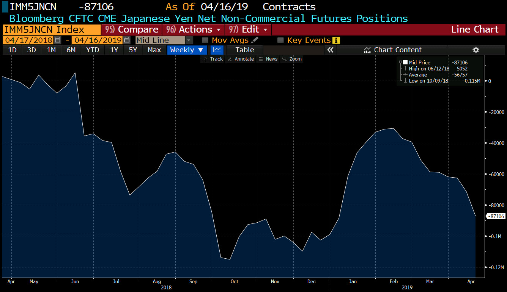
Task: Click the High marker icon in legend
Action: [x=405, y=69]
